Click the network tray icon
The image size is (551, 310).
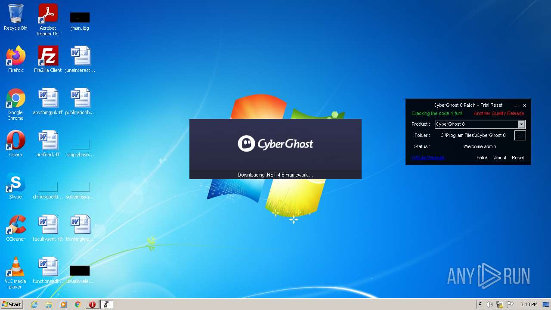pos(500,304)
